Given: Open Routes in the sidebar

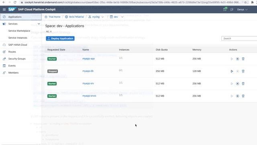Looking at the screenshot, I should (x=12, y=52).
